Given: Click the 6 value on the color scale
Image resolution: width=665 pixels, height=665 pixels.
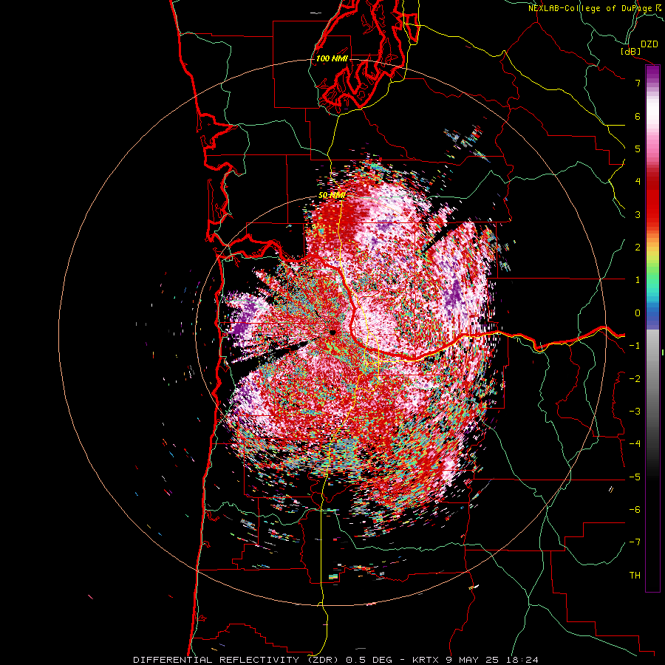Looking at the screenshot, I should tap(638, 116).
